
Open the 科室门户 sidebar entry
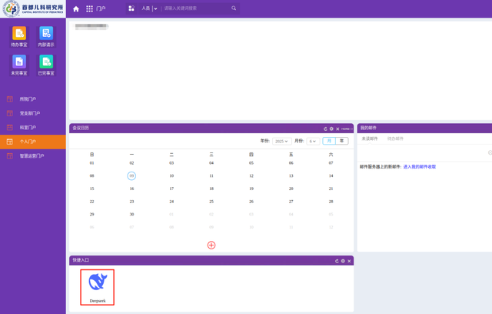33,127
